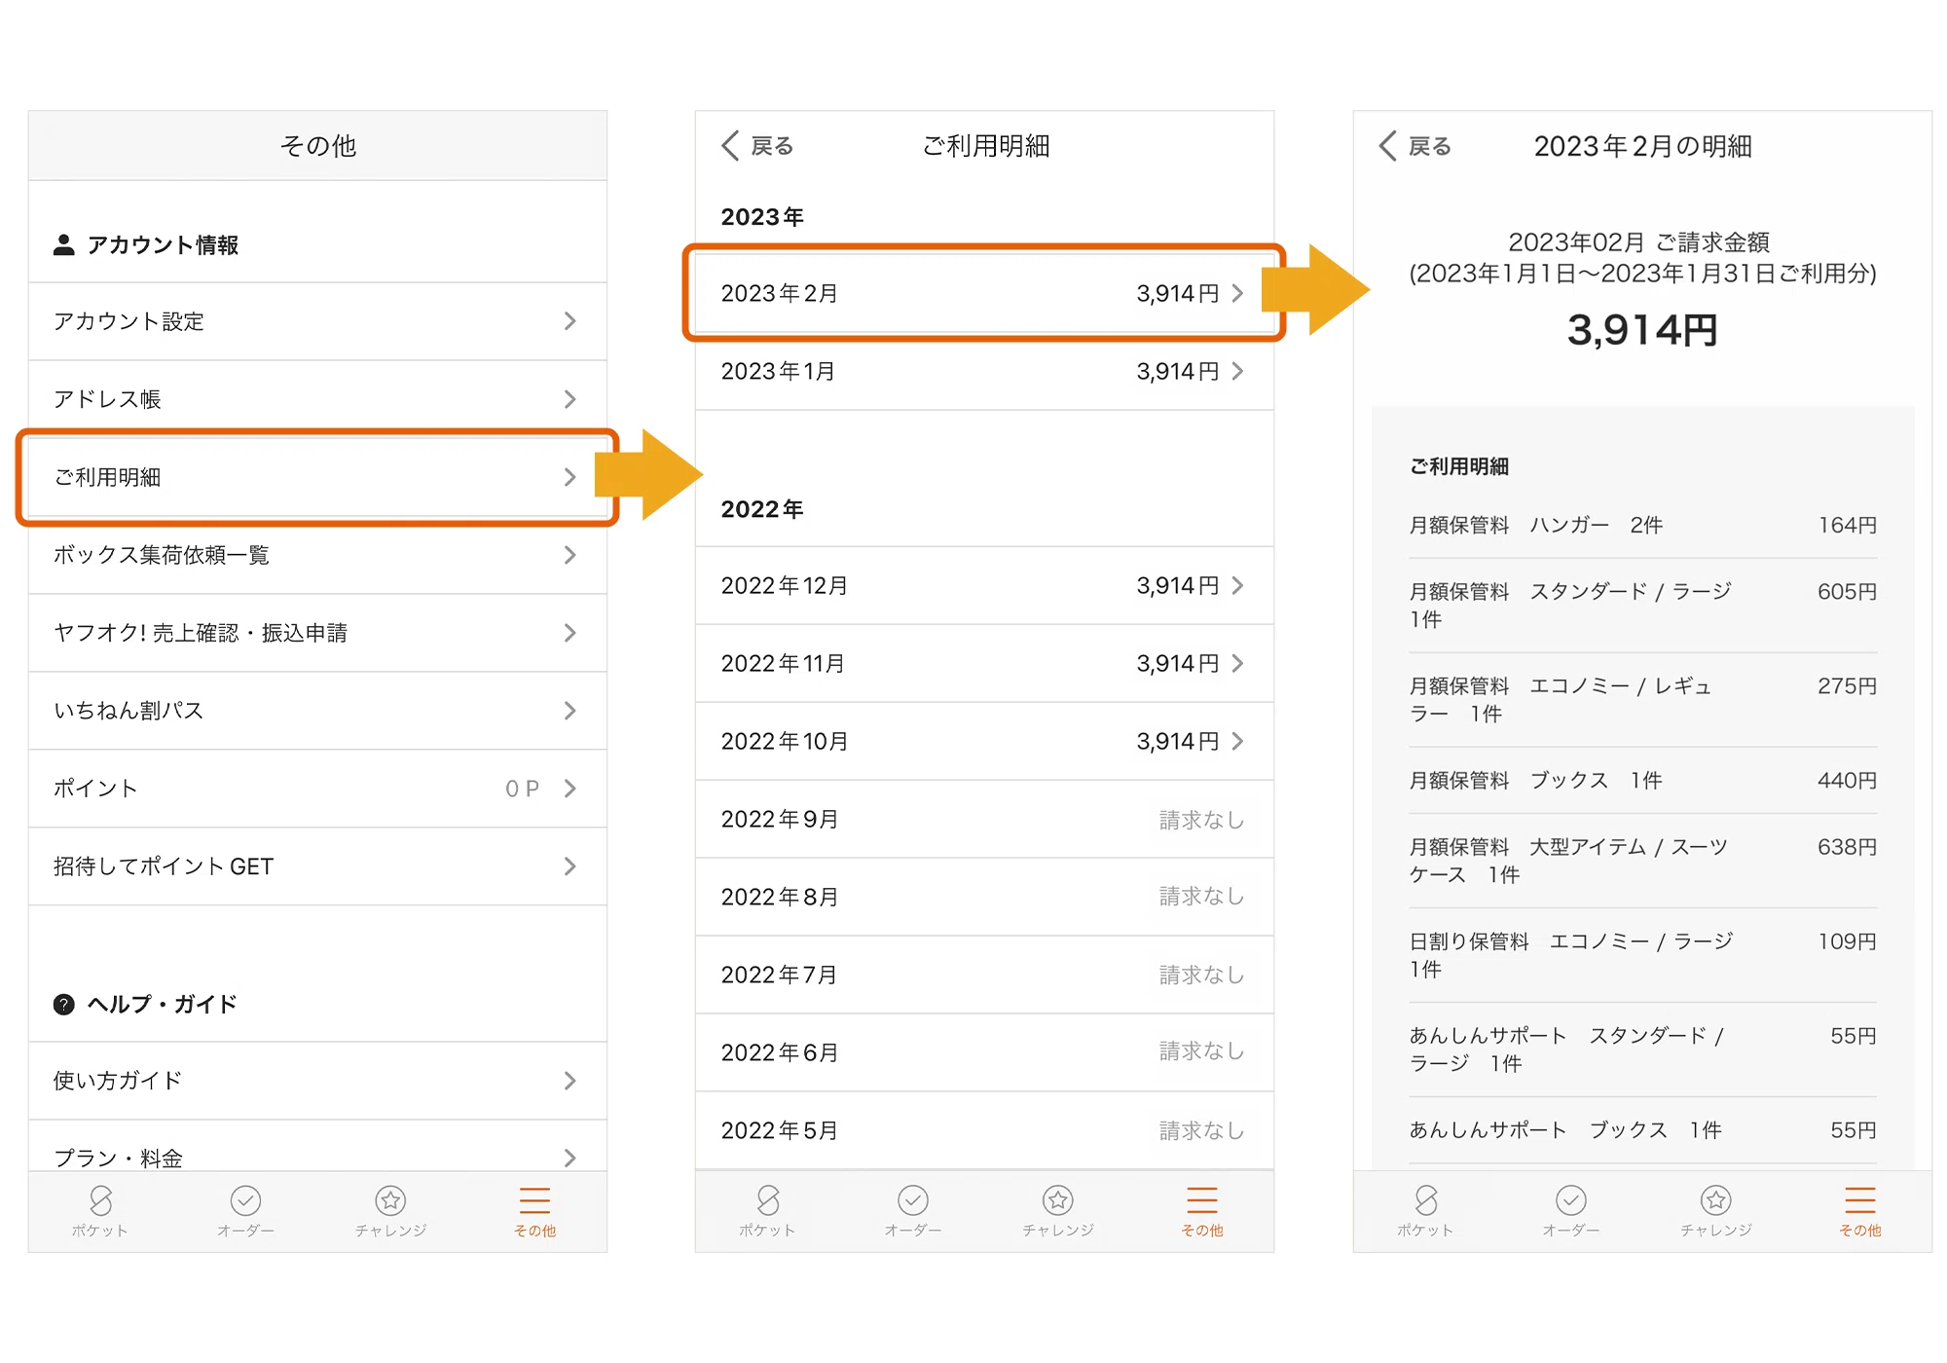Open 使い方ガイド help item
The width and height of the screenshot is (1947, 1363).
point(317,1081)
